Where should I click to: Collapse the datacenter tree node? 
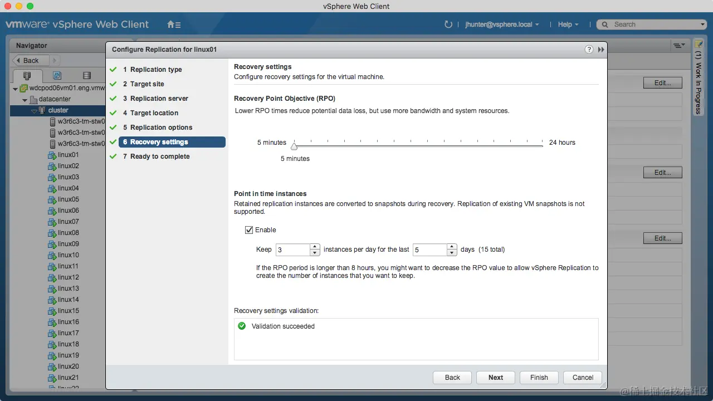click(x=25, y=99)
